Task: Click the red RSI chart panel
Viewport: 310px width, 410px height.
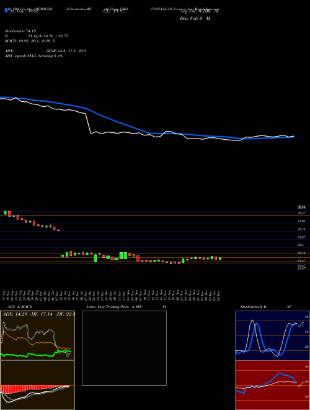Action: (x=272, y=385)
